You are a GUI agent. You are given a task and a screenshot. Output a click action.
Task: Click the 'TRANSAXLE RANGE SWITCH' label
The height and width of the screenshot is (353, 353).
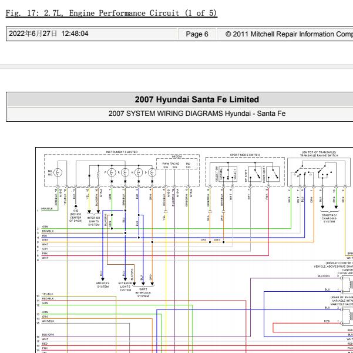[x=319, y=156]
